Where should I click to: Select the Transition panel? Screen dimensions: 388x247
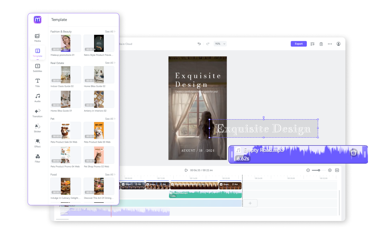(37, 113)
